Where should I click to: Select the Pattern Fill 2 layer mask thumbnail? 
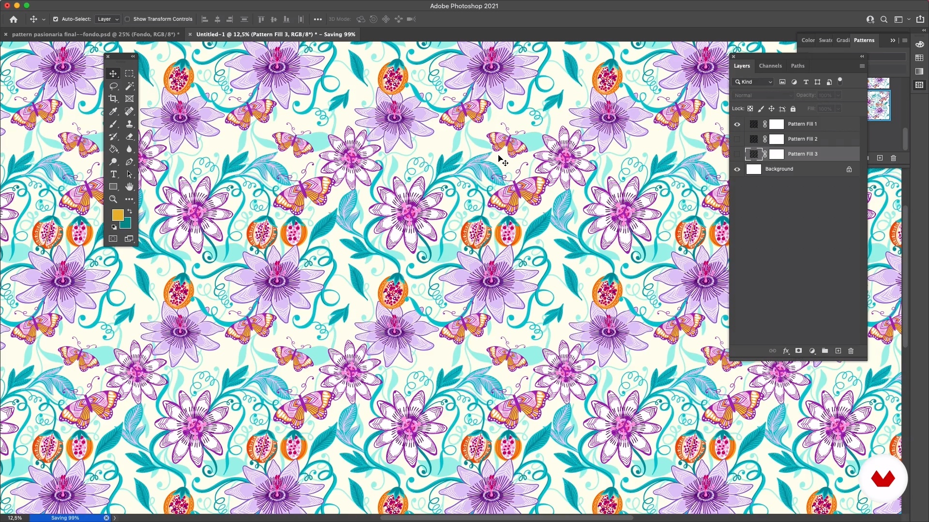click(x=777, y=139)
